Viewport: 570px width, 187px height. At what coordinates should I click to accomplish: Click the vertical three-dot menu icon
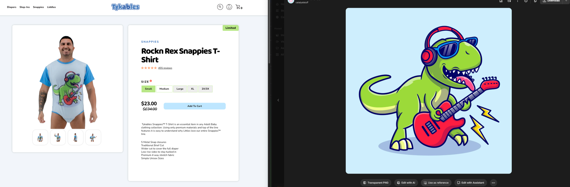click(518, 1)
